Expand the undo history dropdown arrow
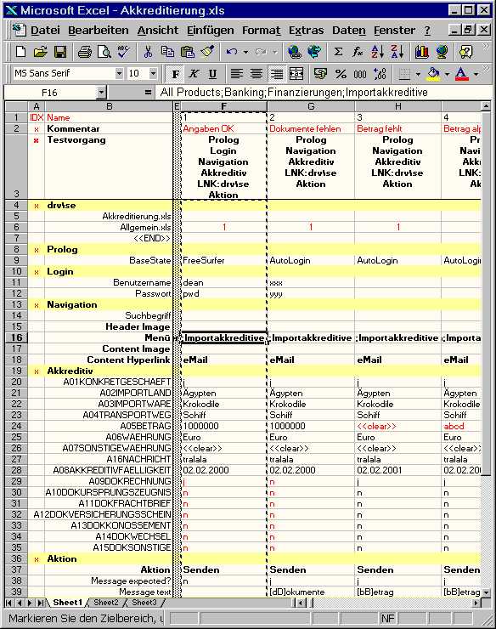This screenshot has height=629, width=496. tap(245, 52)
